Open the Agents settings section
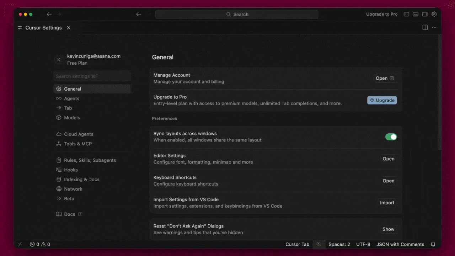This screenshot has height=256, width=455. 92,98
